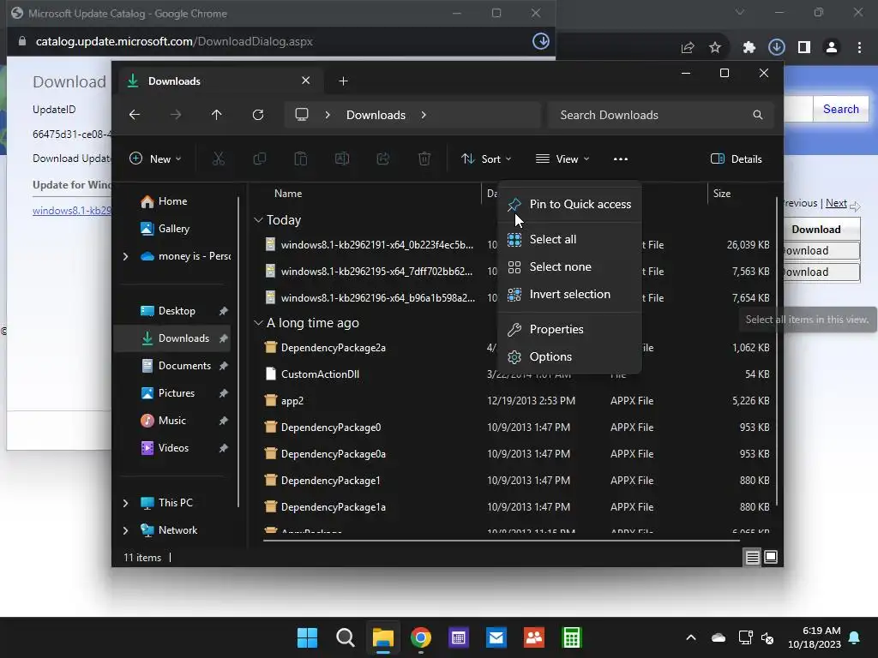Select the DependencyPackage1a file
The image size is (878, 658).
coord(334,507)
